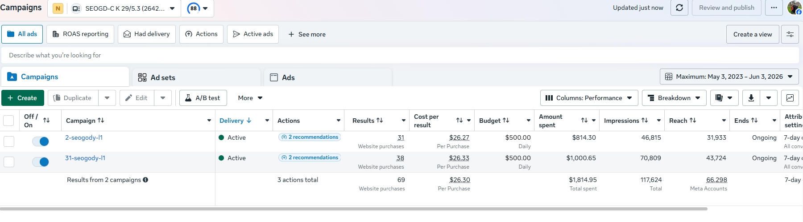Click calendar icon in date range selector
The height and width of the screenshot is (222, 803).
669,77
